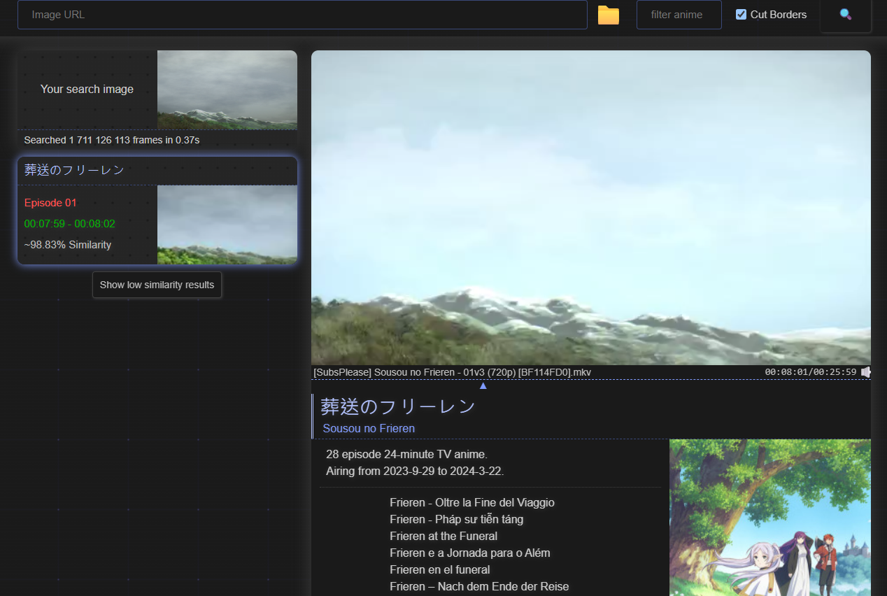Click the Airing from 2023-9-29 text
The image size is (887, 596).
[x=415, y=471]
